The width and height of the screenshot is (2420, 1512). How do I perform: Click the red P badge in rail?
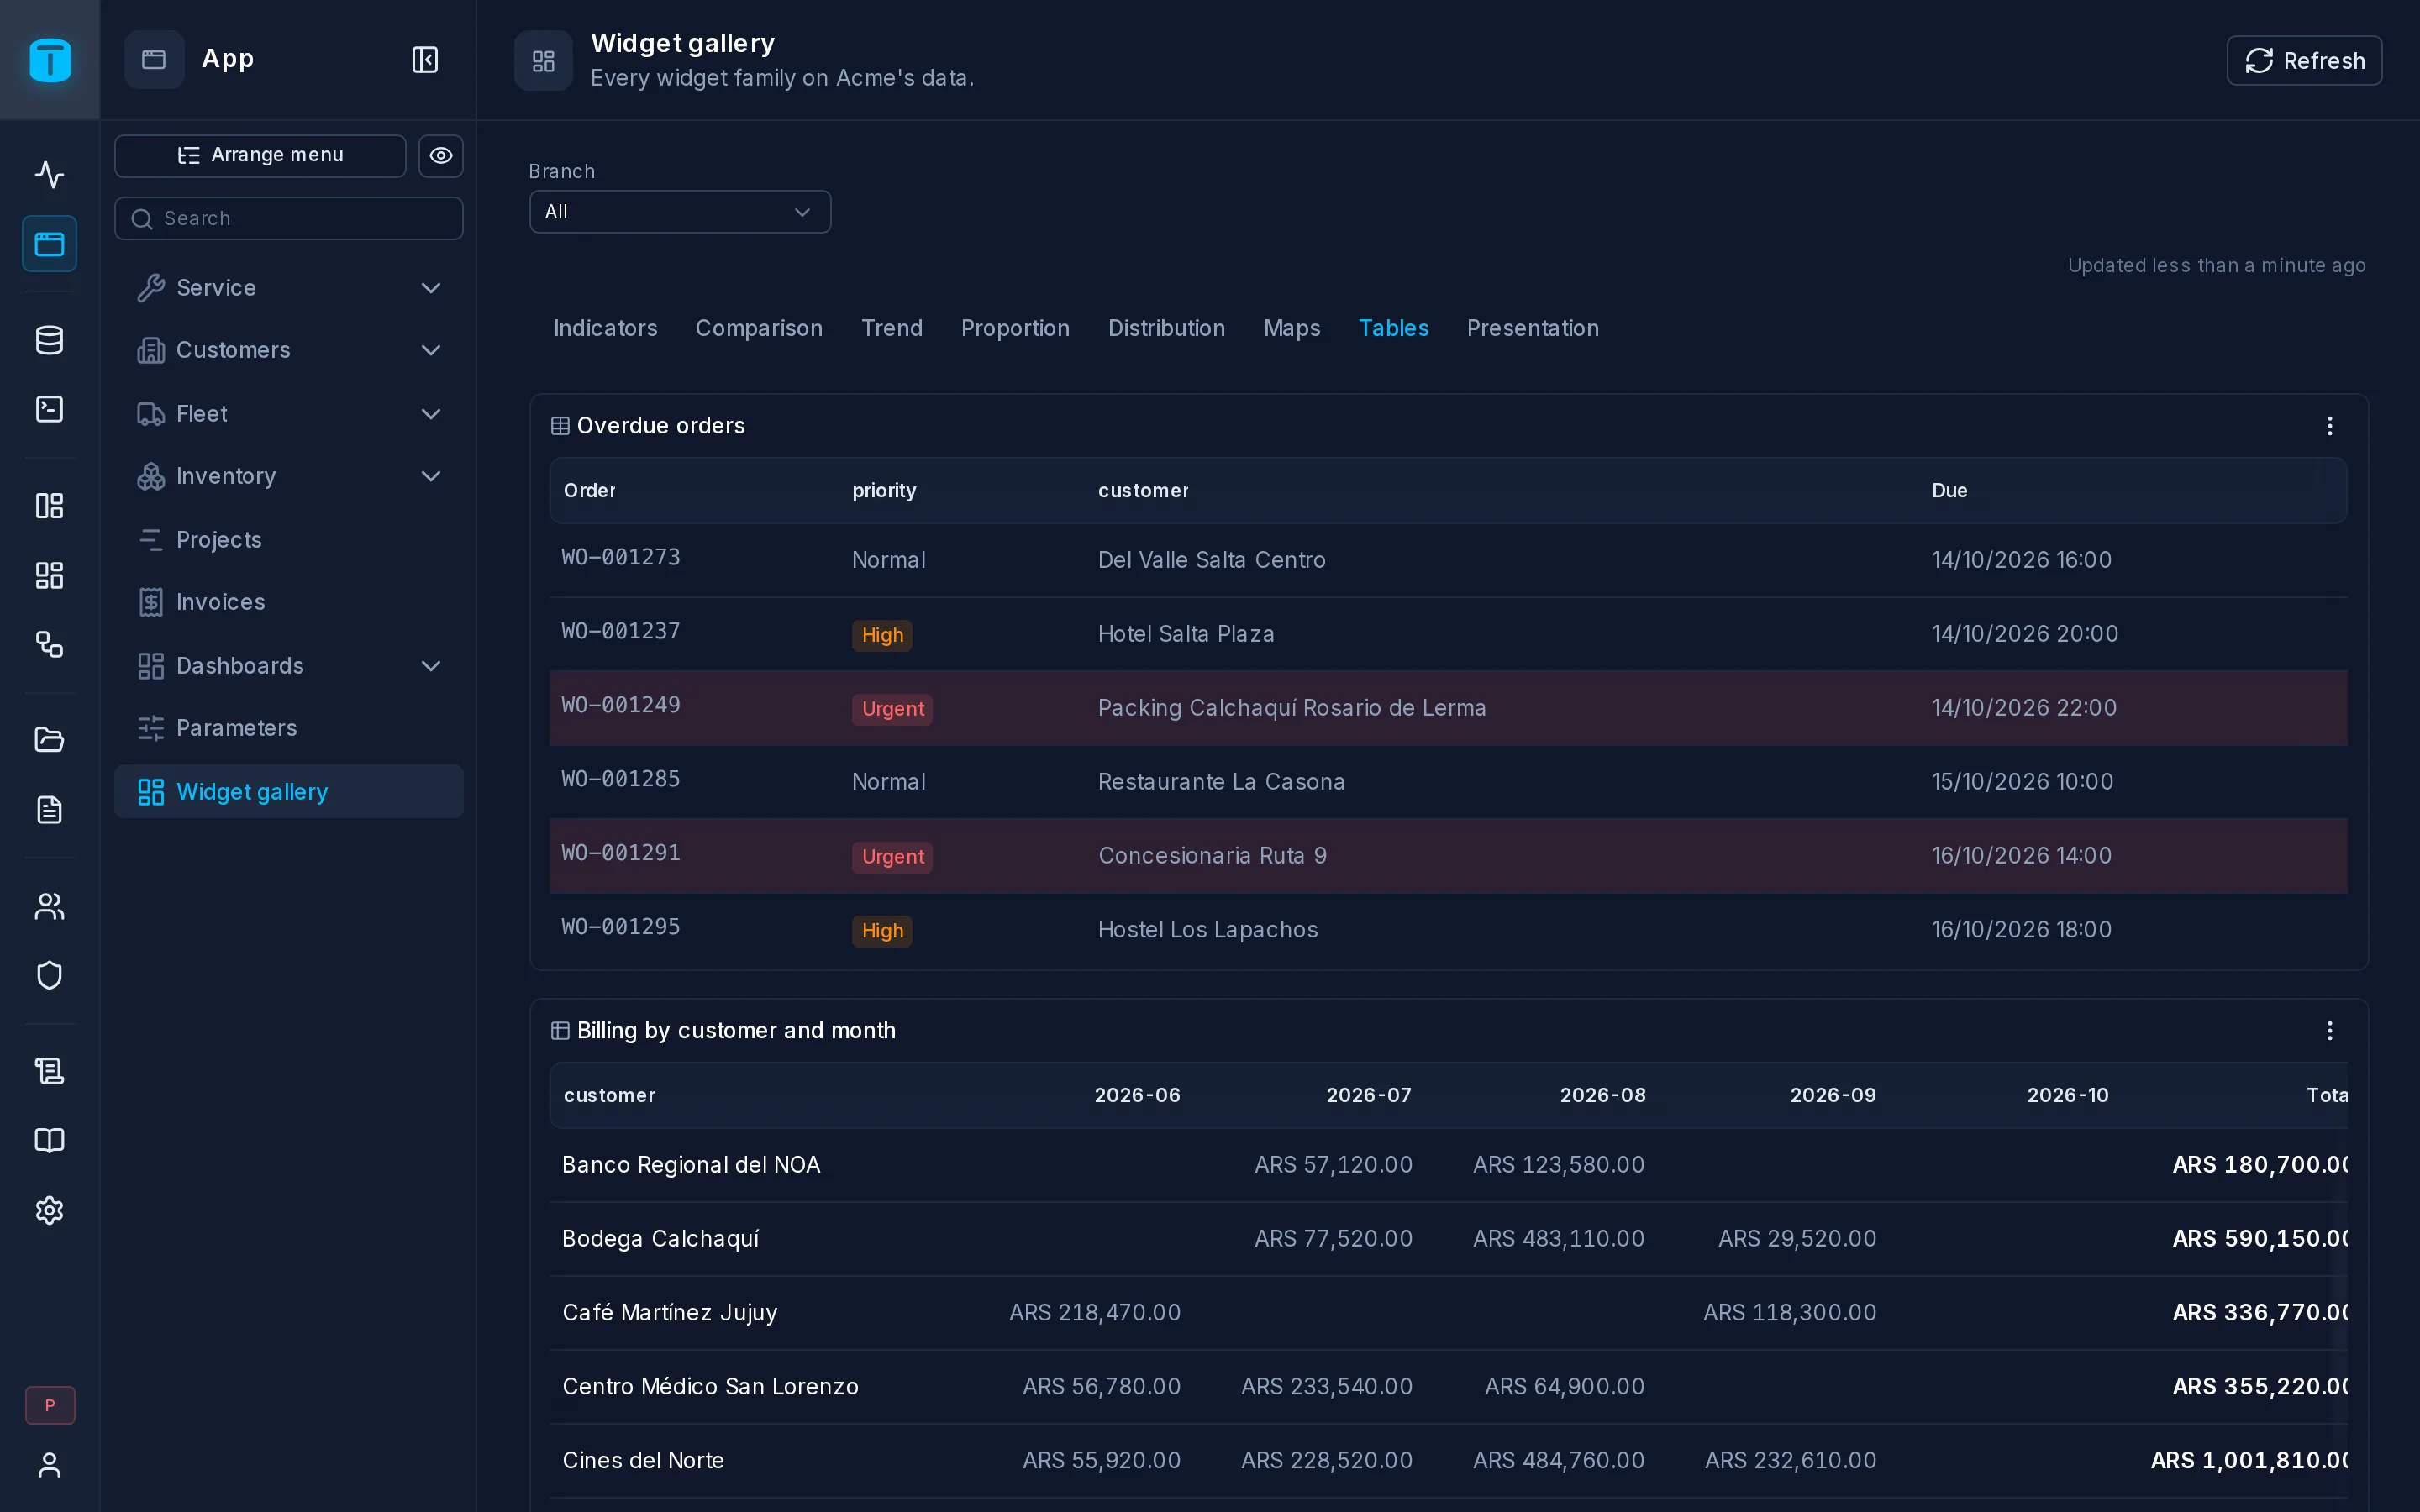pyautogui.click(x=49, y=1405)
